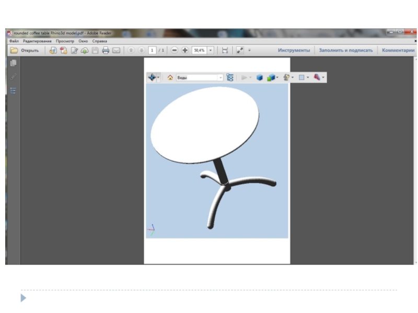Click the create PDF online icon
This screenshot has height=313, width=418.
point(53,50)
